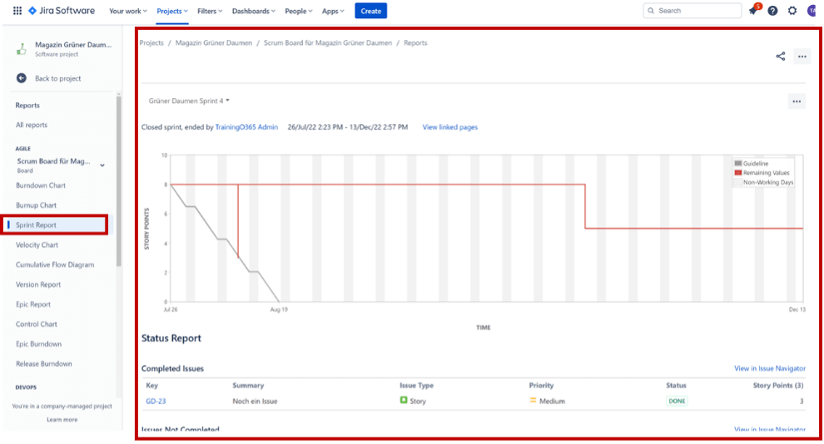Click the share icon
This screenshot has width=824, height=444.
click(x=780, y=57)
